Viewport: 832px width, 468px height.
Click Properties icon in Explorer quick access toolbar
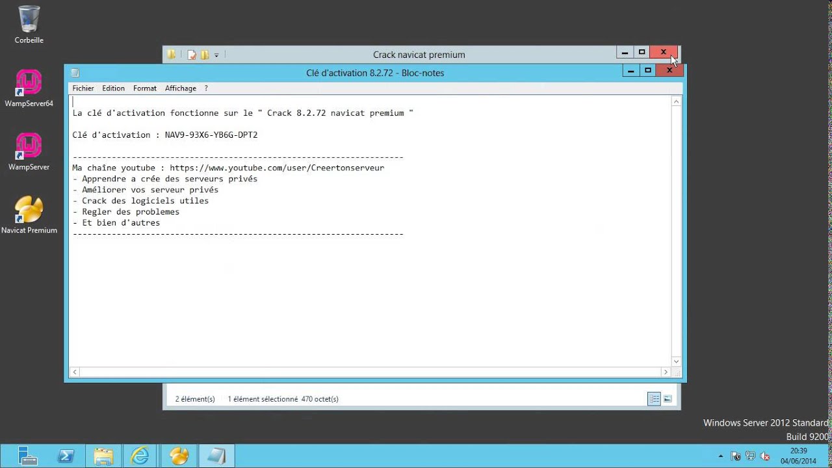click(192, 55)
